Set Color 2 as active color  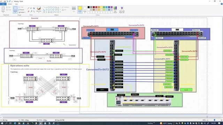pyautogui.click(x=85, y=10)
